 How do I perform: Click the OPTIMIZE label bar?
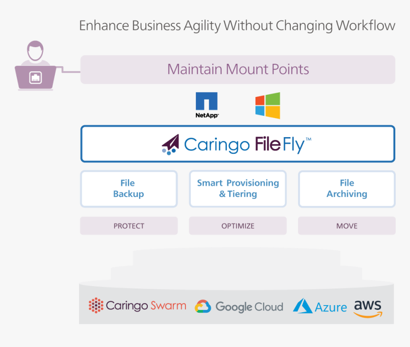click(x=238, y=226)
